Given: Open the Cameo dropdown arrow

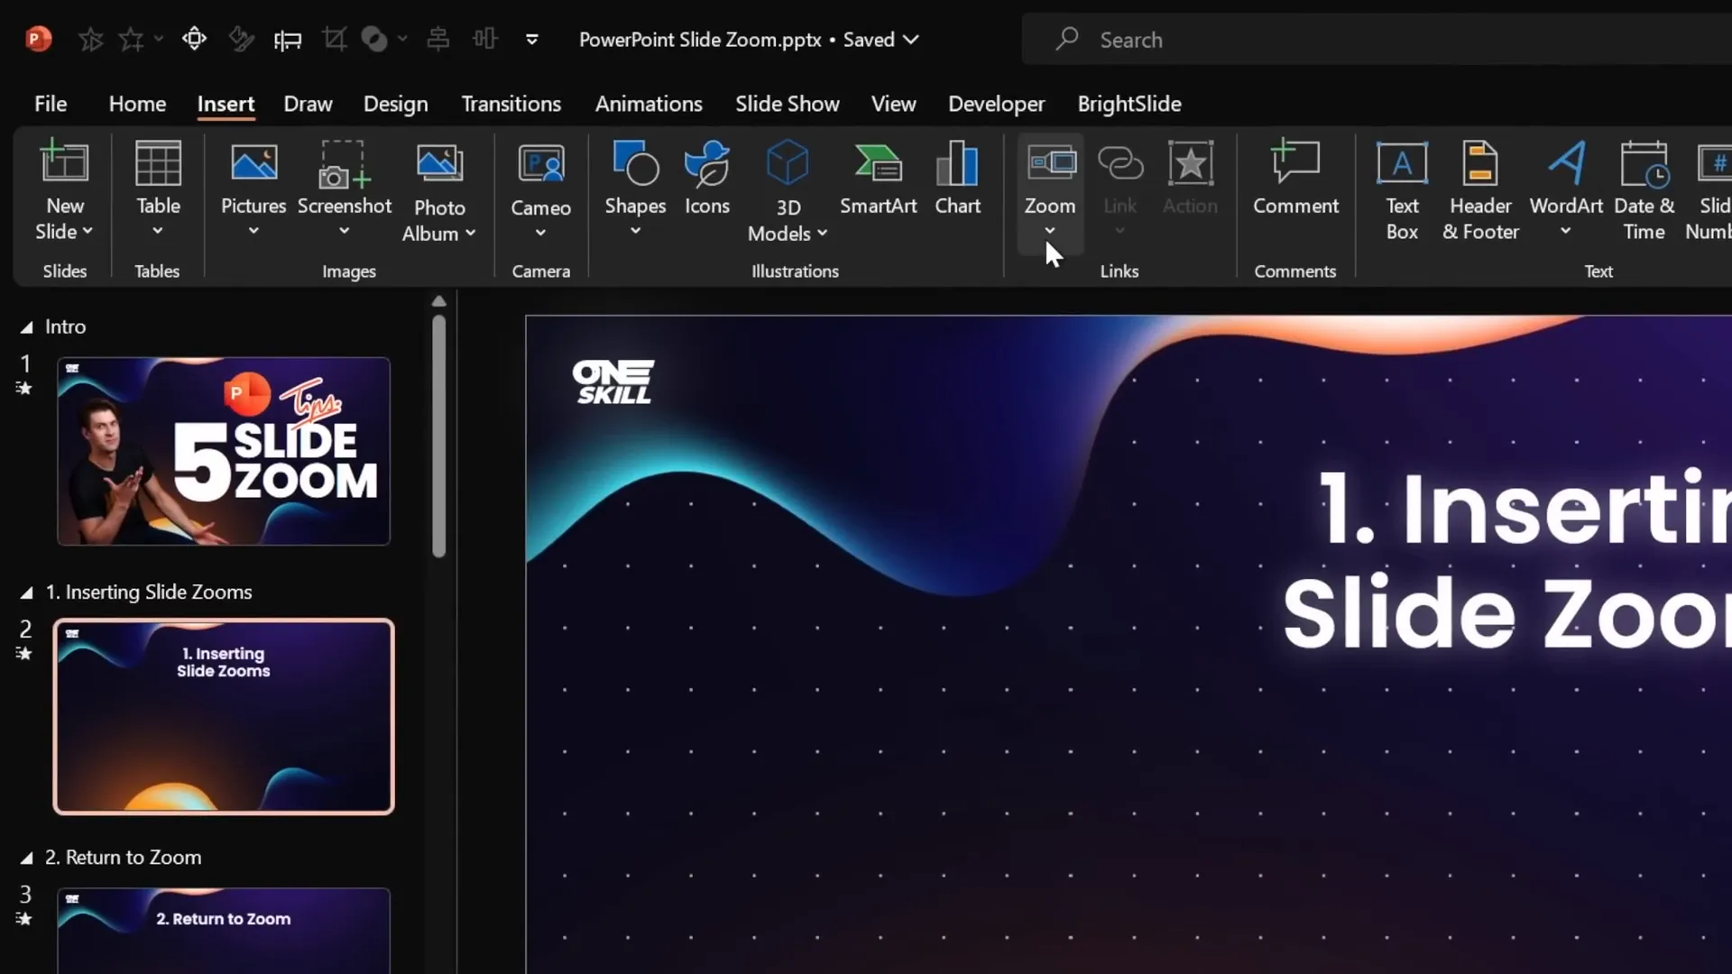Looking at the screenshot, I should 540,233.
